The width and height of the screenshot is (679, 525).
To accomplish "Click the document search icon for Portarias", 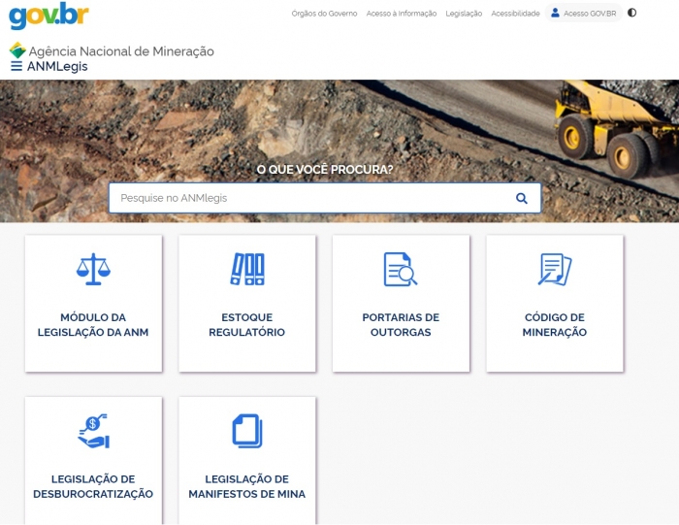I will 401,270.
